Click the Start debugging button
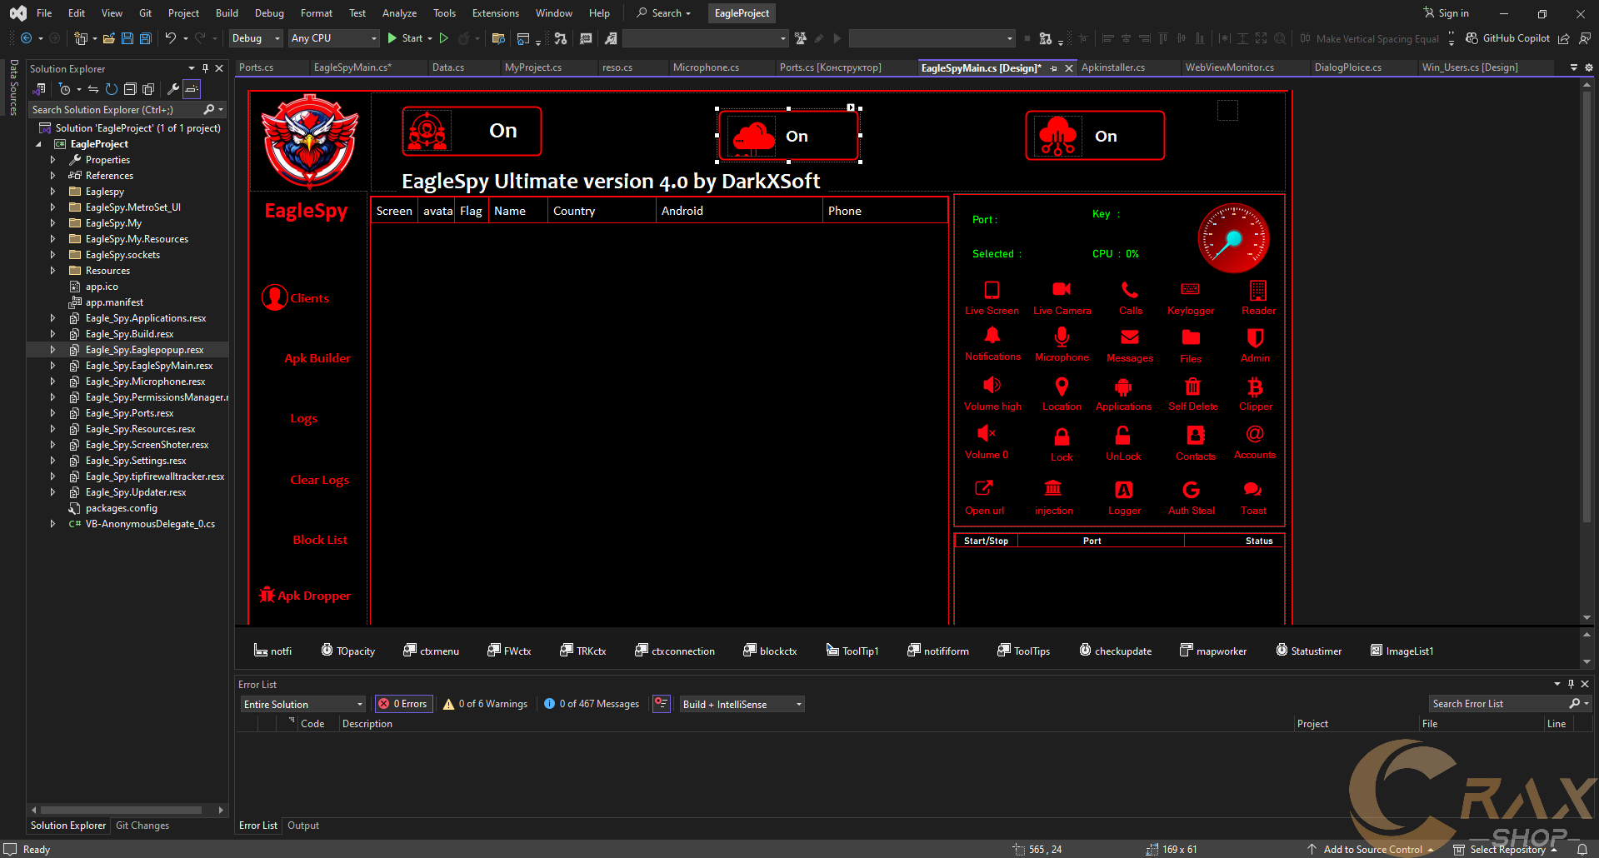This screenshot has height=858, width=1599. tap(404, 38)
